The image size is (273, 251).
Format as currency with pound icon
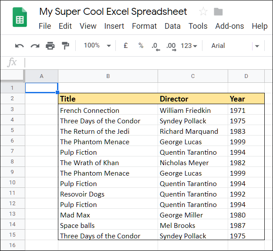coord(126,46)
